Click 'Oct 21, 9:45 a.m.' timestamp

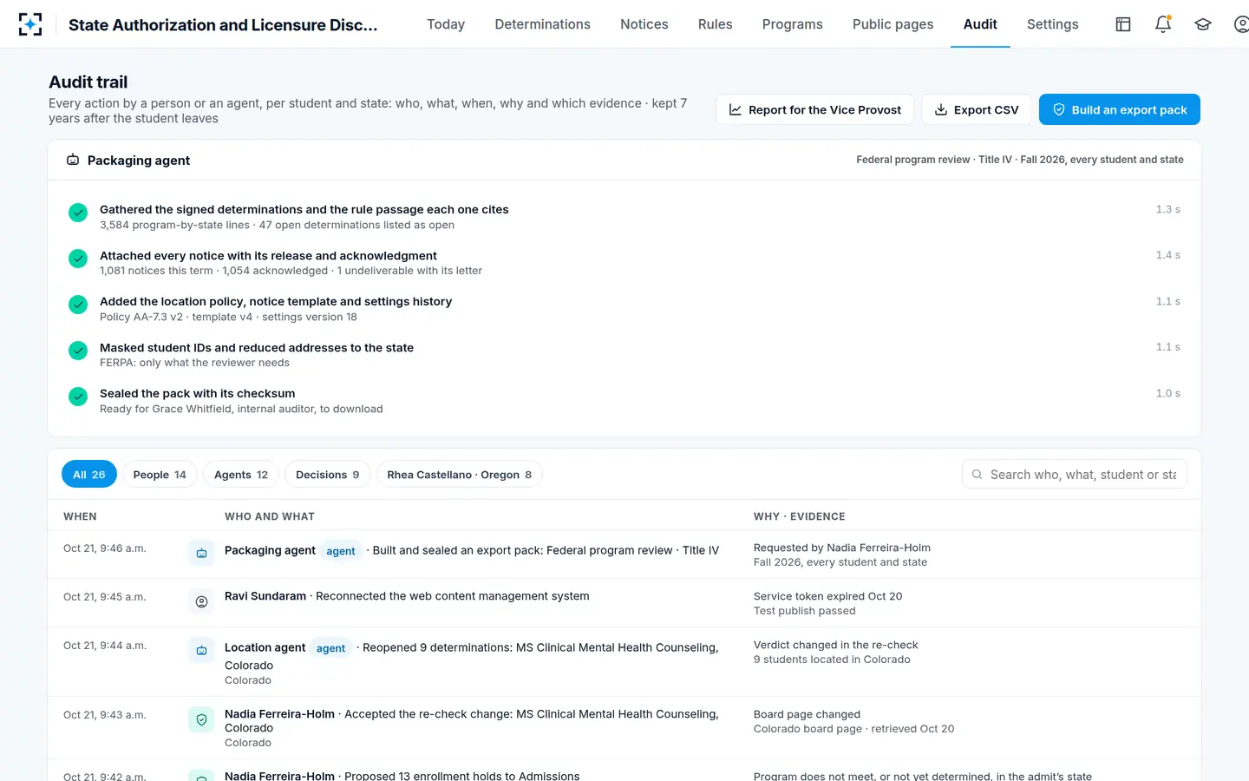(x=105, y=597)
